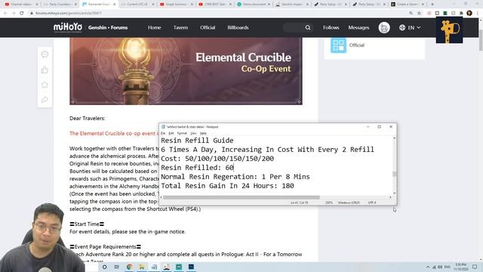The width and height of the screenshot is (483, 272).
Task: Open the Tavern section
Action: (x=180, y=27)
